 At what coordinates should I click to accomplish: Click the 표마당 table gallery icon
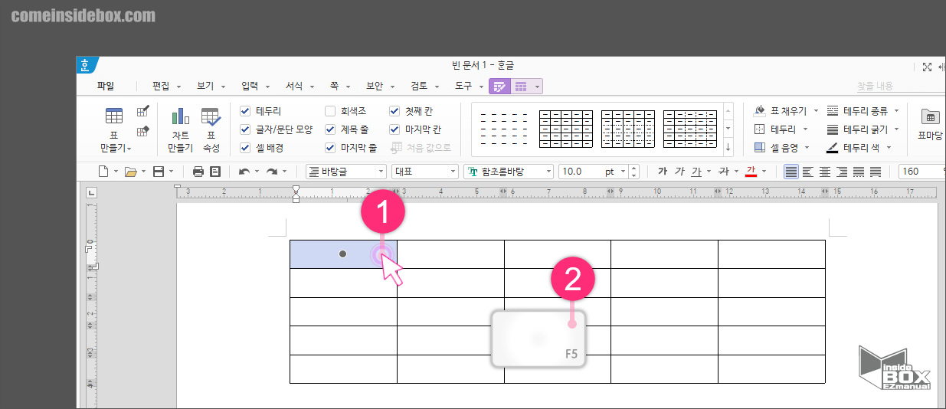[x=930, y=117]
